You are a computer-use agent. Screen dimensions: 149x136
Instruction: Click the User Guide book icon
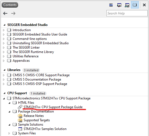coord(9,34)
